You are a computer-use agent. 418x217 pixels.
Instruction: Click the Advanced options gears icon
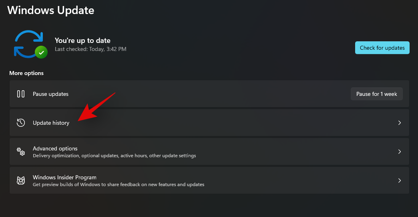[x=21, y=152]
